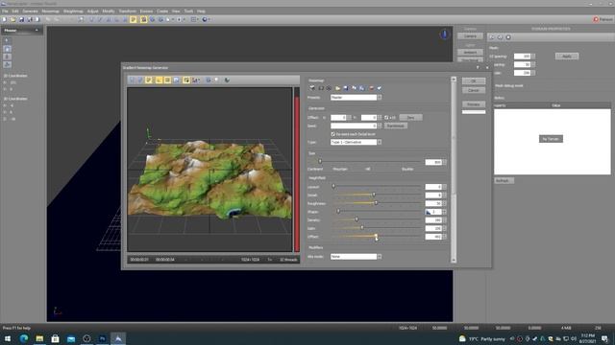Click the second icon in the Planner panel
This screenshot has width=615, height=345.
[7, 49]
